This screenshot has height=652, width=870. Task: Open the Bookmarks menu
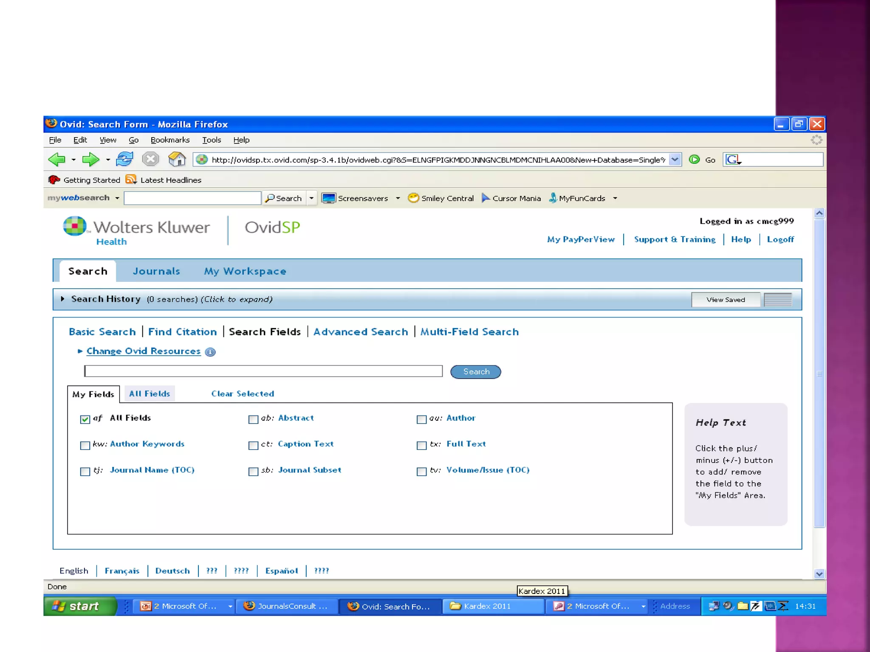tap(170, 140)
